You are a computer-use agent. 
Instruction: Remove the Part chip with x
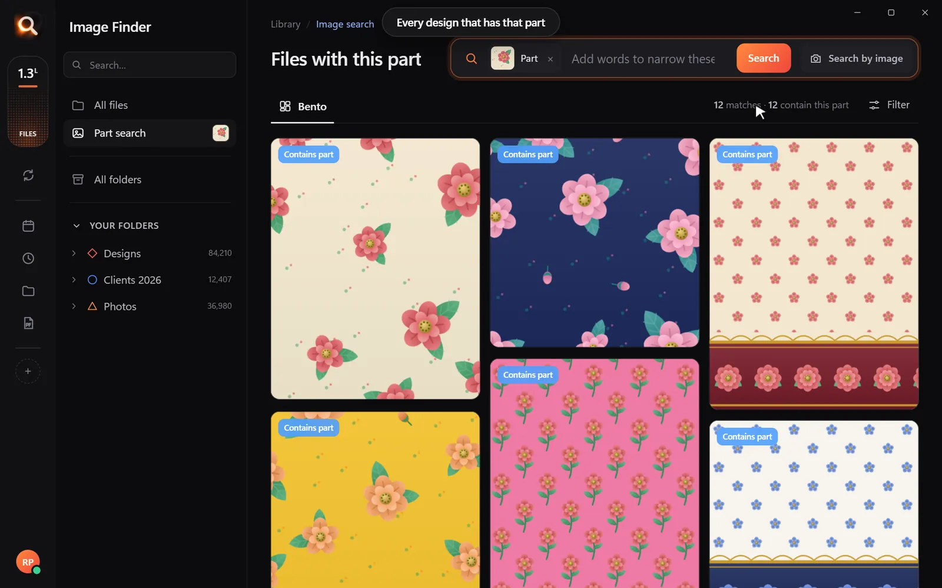(550, 59)
